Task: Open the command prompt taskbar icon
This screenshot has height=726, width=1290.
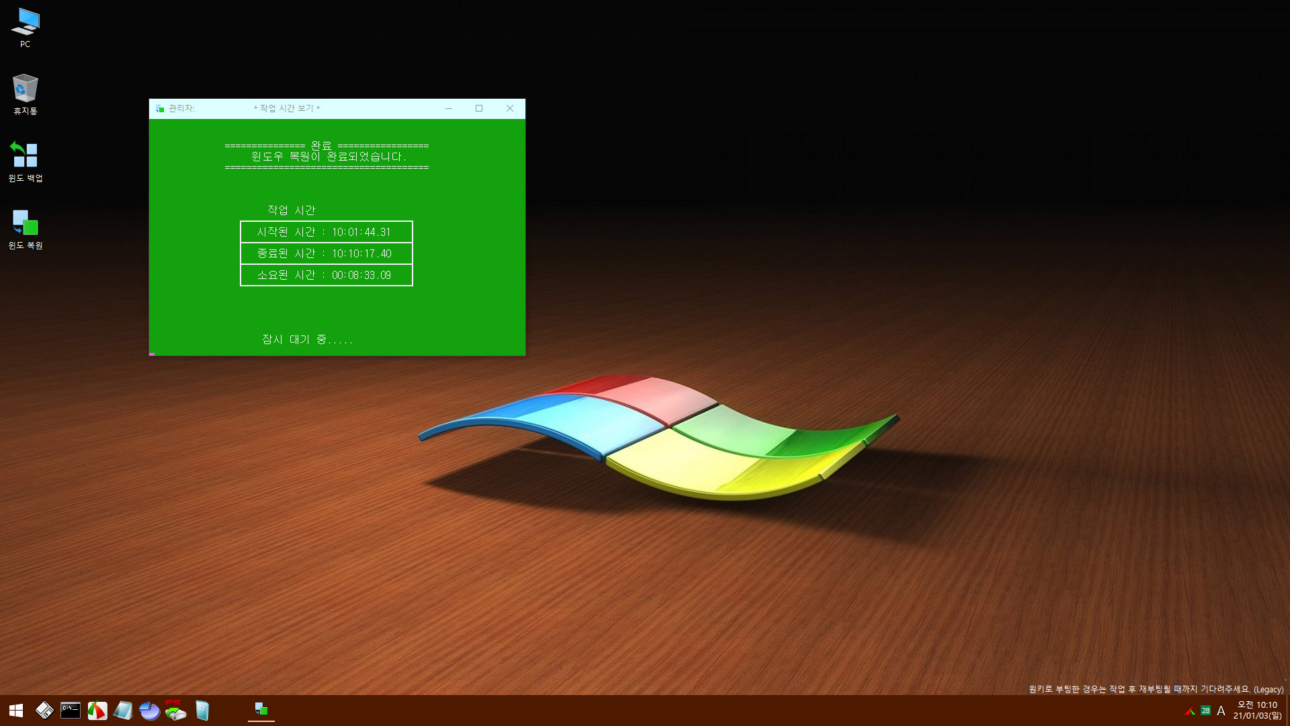Action: 71,711
